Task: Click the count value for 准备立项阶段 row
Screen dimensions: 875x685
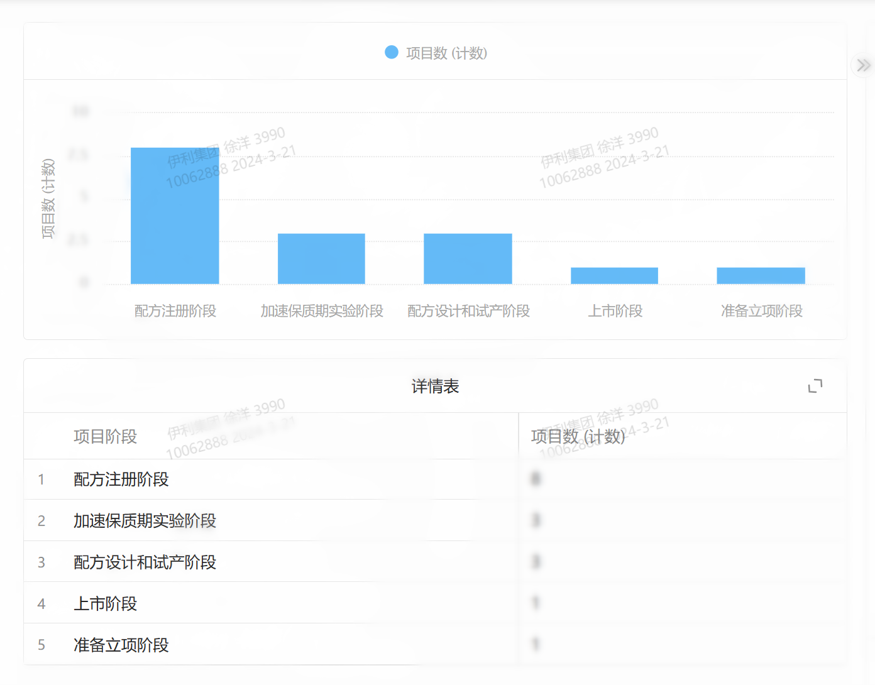Action: pos(536,645)
